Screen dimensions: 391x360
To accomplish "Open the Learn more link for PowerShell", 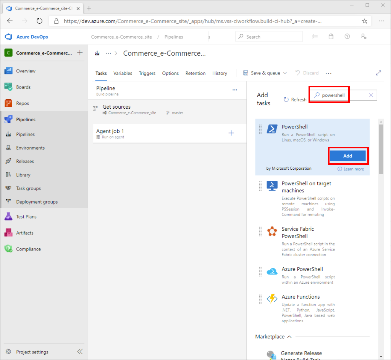I will tap(351, 169).
